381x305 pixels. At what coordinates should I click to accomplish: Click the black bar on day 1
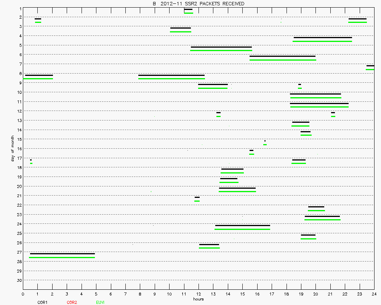tap(188, 9)
